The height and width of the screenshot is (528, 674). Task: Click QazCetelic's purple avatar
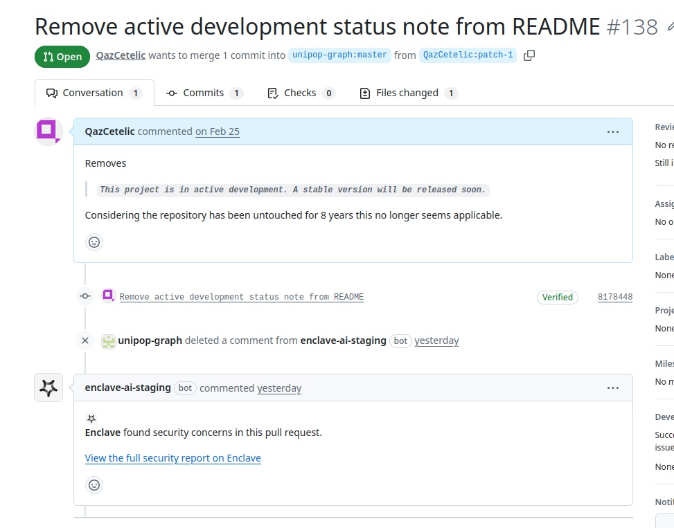(x=48, y=131)
